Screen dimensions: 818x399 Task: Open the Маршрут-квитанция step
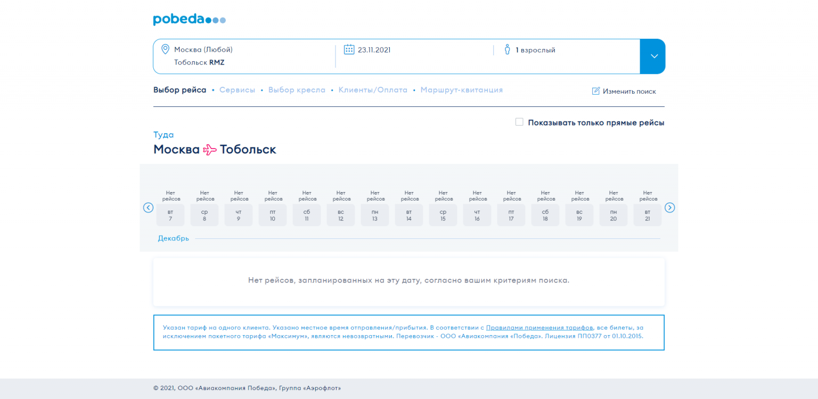click(462, 90)
